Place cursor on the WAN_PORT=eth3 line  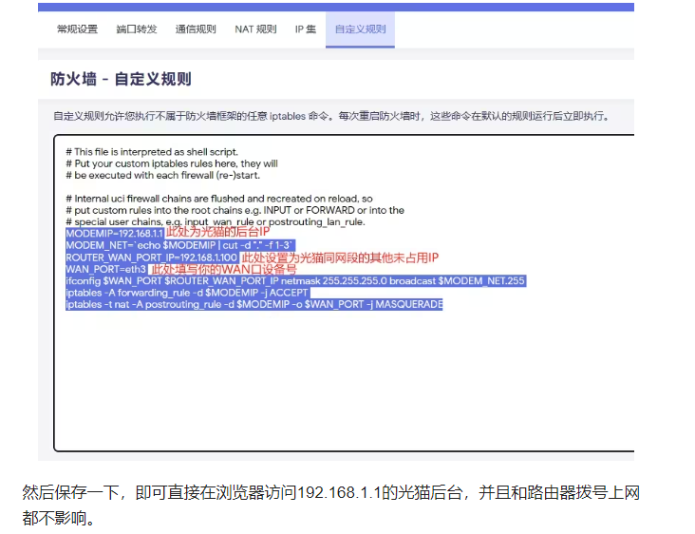[x=106, y=269]
